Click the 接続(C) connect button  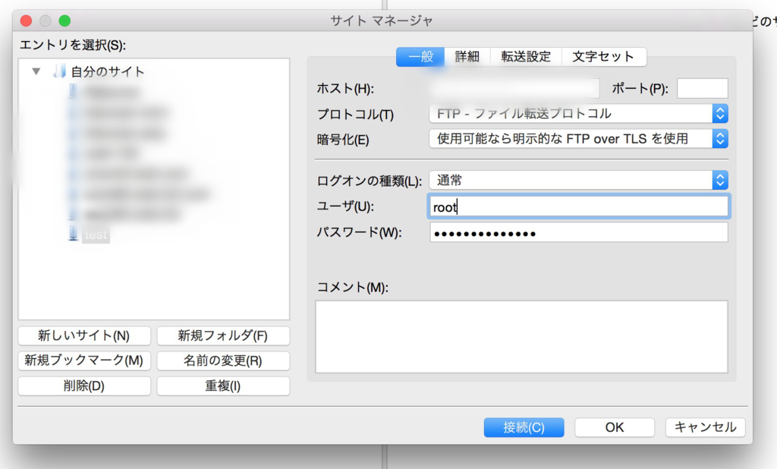(524, 427)
